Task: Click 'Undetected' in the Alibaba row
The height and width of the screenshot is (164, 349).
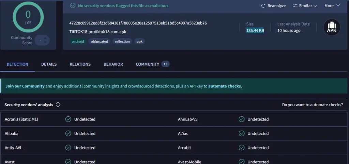Action: pyautogui.click(x=85, y=134)
